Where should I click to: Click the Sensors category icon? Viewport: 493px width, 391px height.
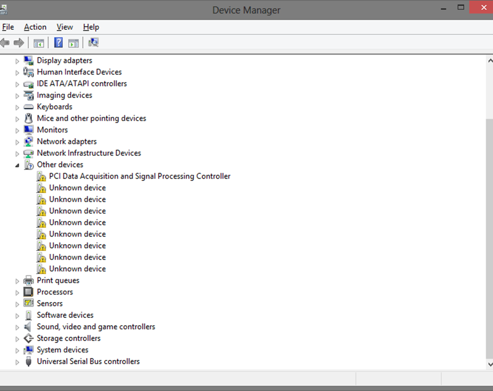28,303
